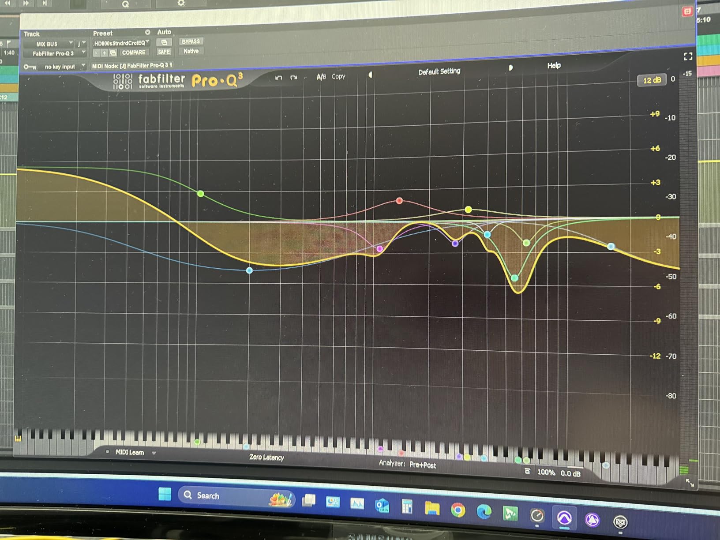
Task: Open Outlook from the taskbar
Action: (382, 505)
